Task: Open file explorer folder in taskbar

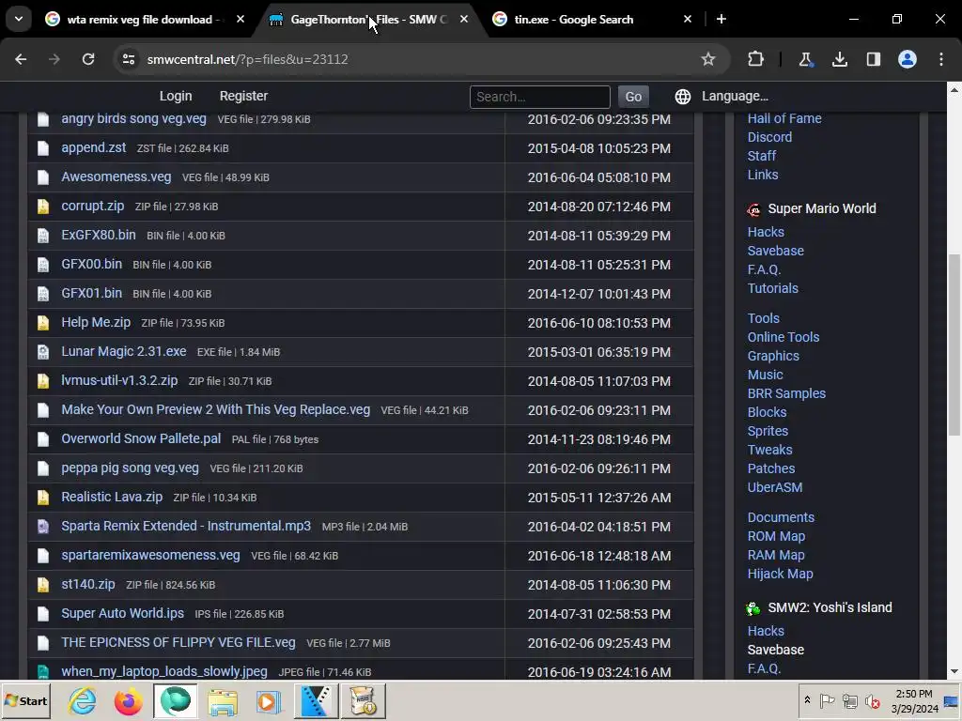Action: pos(222,700)
